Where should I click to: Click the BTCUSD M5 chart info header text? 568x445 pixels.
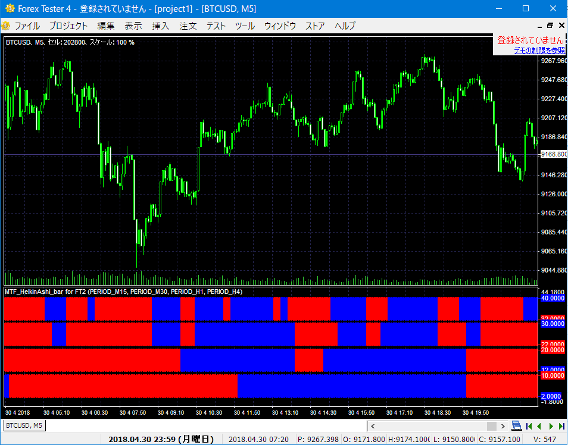click(70, 42)
